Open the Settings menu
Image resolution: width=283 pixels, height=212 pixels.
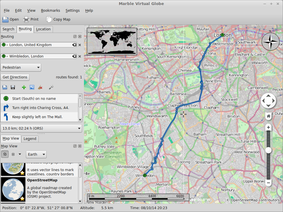point(73,11)
